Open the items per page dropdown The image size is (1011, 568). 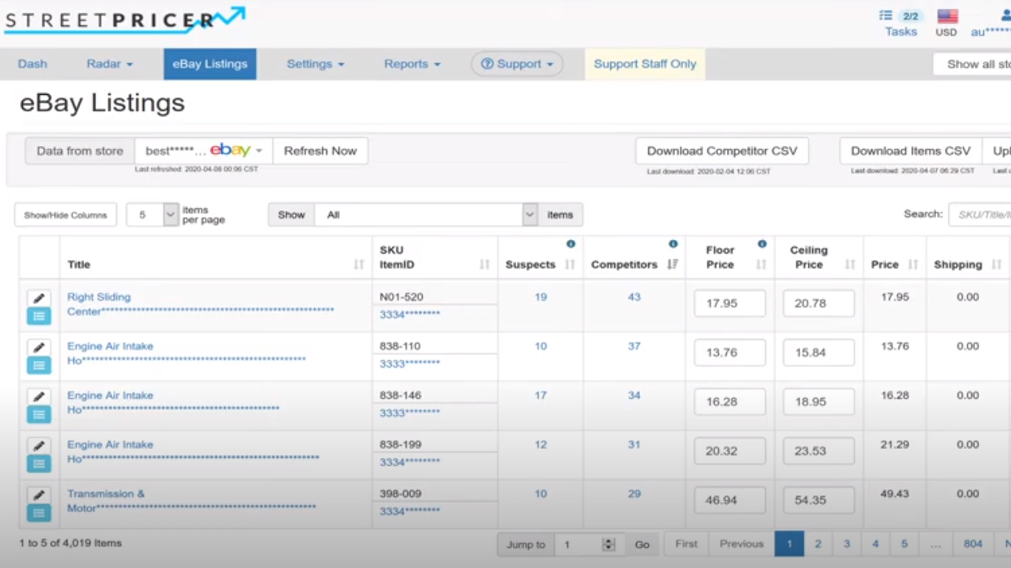[x=170, y=215]
